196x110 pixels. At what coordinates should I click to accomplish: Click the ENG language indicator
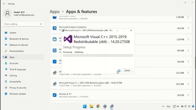(x=168, y=106)
